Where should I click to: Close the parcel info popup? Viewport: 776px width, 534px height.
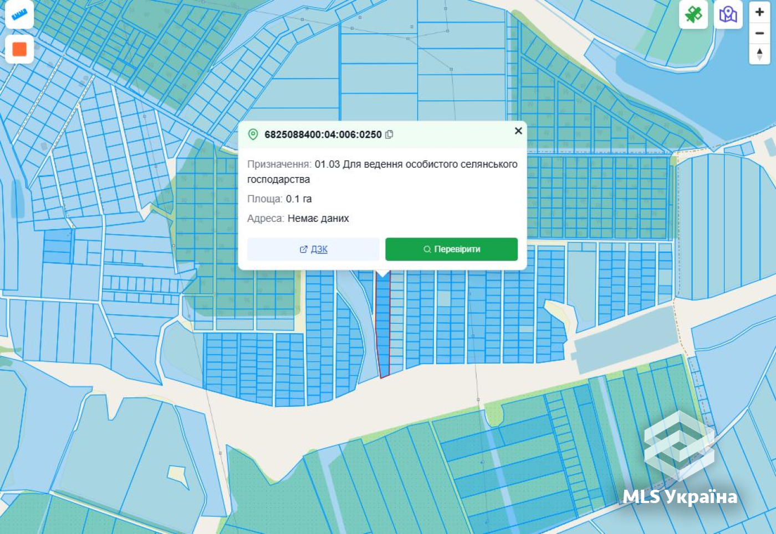[x=518, y=131]
